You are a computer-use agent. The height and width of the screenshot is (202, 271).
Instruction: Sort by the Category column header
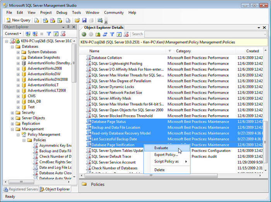pyautogui.click(x=183, y=51)
